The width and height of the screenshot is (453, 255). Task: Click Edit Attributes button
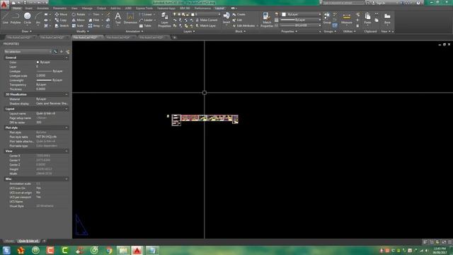click(x=243, y=25)
